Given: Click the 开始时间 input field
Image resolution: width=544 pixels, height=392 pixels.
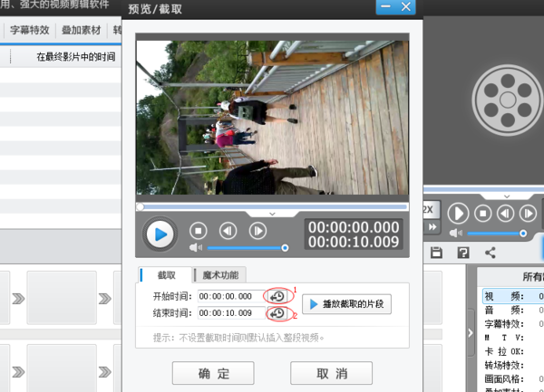Looking at the screenshot, I should pyautogui.click(x=228, y=296).
